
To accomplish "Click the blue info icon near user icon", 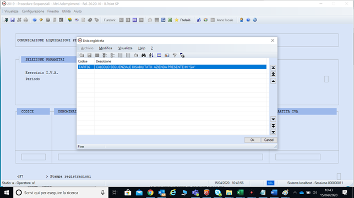I will pos(248,20).
